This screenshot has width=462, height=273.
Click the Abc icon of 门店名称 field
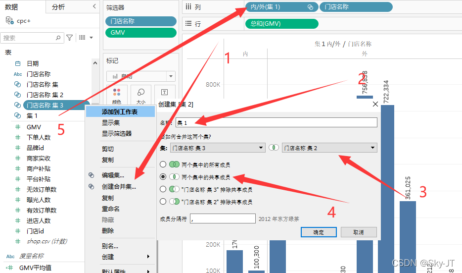(x=18, y=74)
